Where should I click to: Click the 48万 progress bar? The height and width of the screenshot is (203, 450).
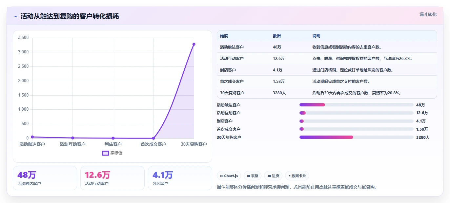coord(357,105)
